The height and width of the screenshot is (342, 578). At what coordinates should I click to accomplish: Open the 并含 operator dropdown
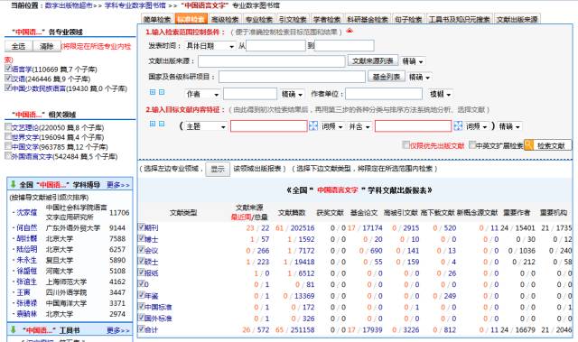click(359, 126)
